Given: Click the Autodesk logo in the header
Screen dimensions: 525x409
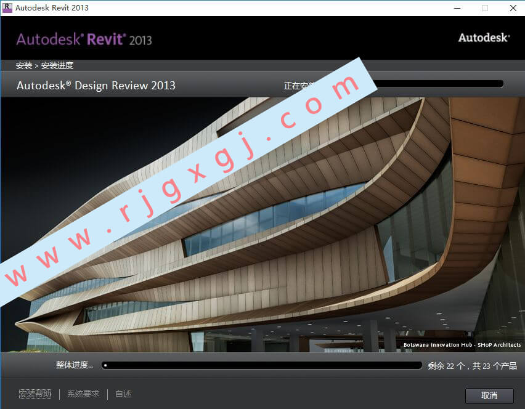Looking at the screenshot, I should [484, 38].
